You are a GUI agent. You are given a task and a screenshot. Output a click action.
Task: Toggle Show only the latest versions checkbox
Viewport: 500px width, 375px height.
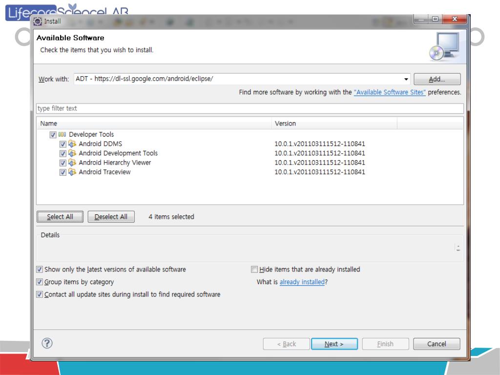39,270
